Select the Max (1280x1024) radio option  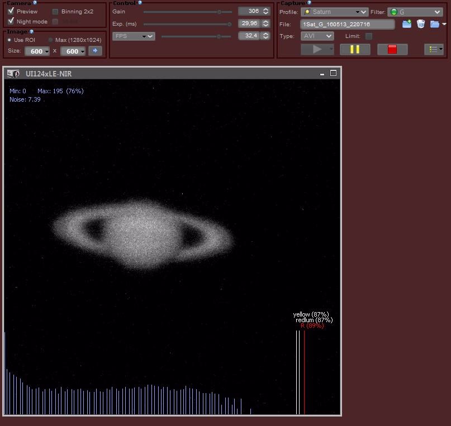(51, 40)
